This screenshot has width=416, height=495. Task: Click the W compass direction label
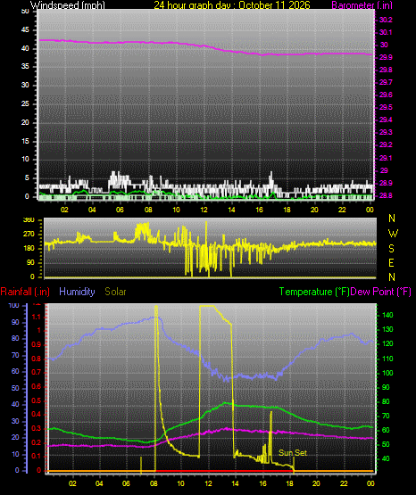393,234
